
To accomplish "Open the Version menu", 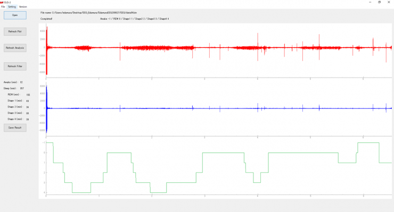I will point(23,7).
